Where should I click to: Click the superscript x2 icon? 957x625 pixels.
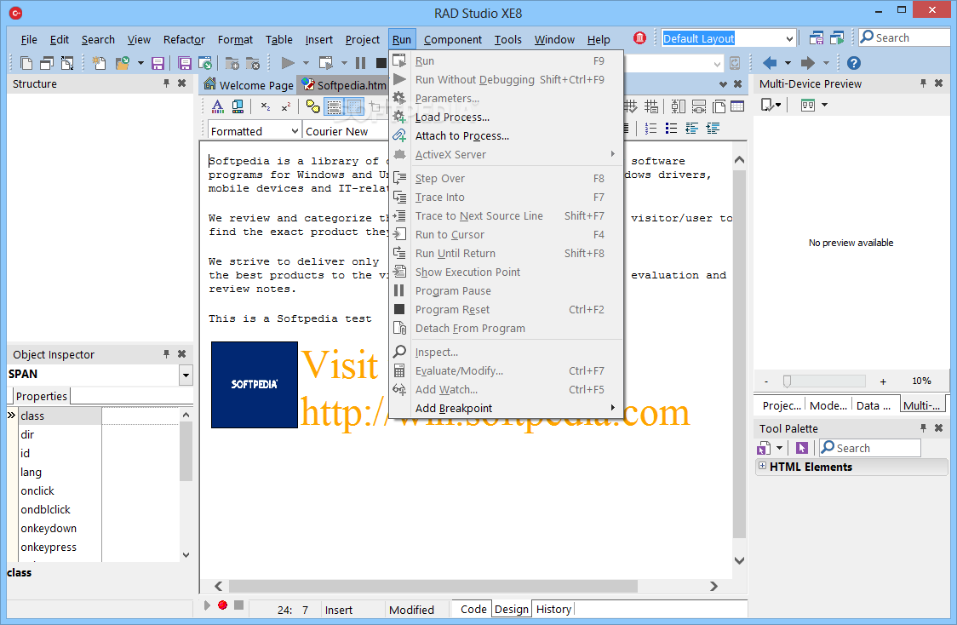coord(285,106)
